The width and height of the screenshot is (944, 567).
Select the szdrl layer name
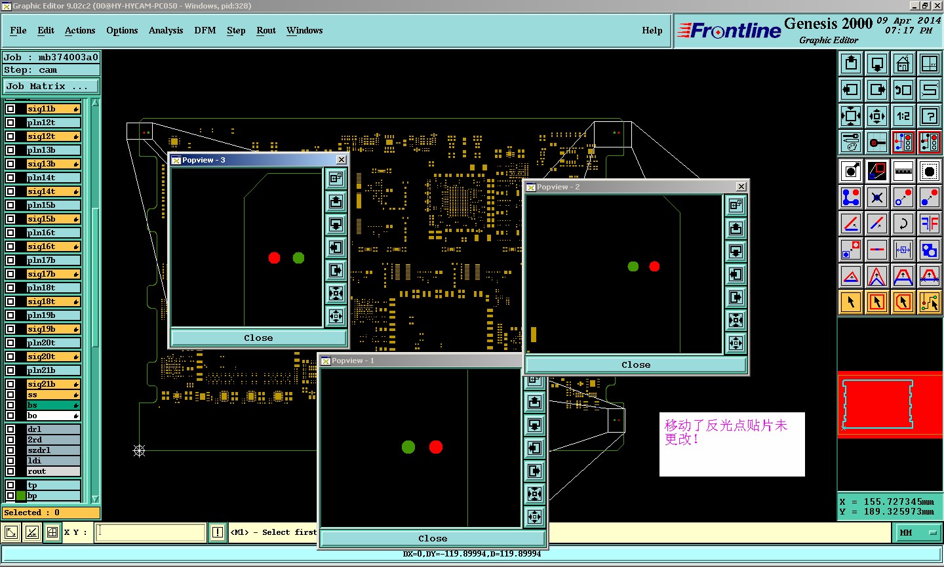(53, 450)
